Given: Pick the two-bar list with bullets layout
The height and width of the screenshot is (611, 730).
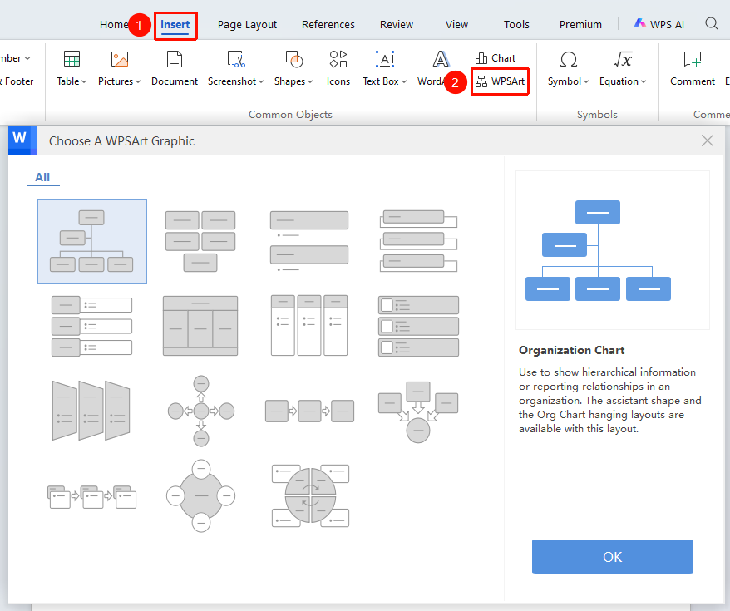Looking at the screenshot, I should point(309,241).
